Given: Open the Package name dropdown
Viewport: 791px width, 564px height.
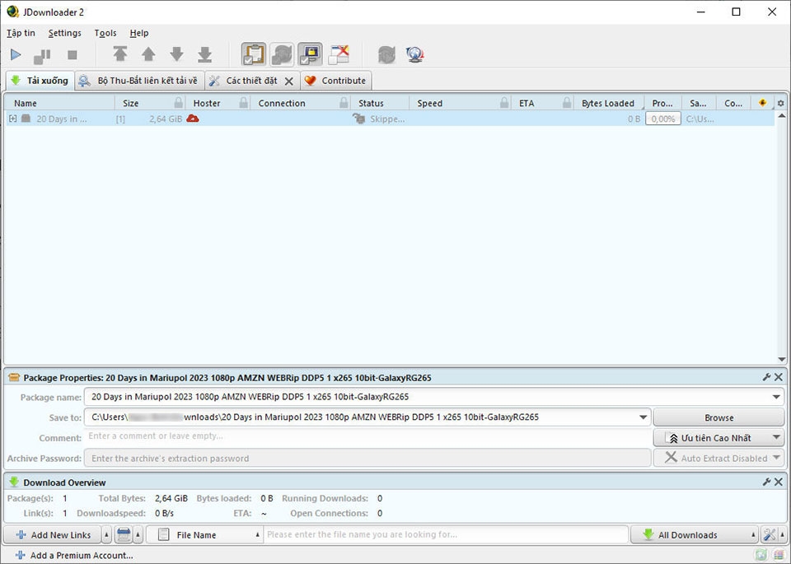Looking at the screenshot, I should tap(775, 396).
